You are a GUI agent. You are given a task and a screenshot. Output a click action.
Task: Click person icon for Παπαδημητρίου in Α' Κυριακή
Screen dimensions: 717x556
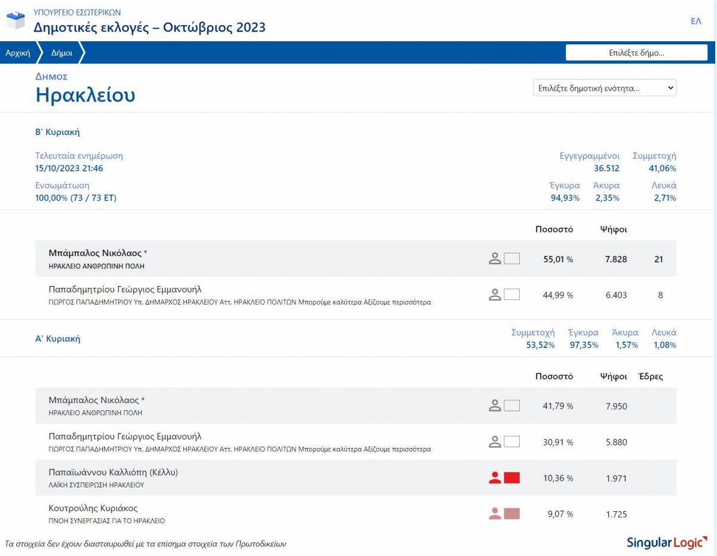pos(495,442)
